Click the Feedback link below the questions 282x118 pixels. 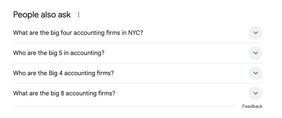pos(252,106)
